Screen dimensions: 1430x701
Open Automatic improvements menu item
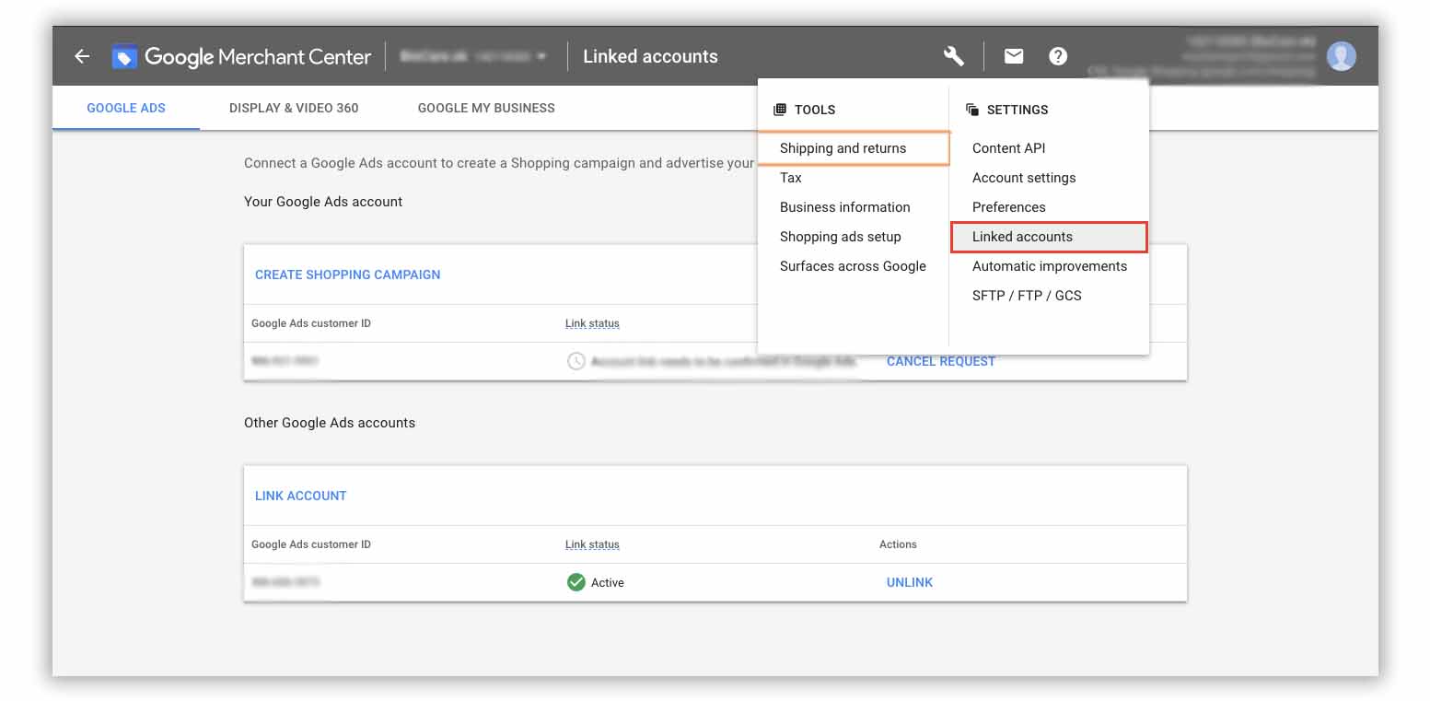coord(1050,266)
